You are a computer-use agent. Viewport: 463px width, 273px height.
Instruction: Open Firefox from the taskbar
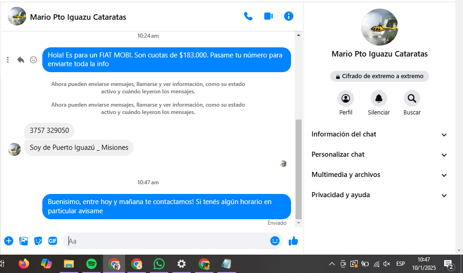[23, 263]
